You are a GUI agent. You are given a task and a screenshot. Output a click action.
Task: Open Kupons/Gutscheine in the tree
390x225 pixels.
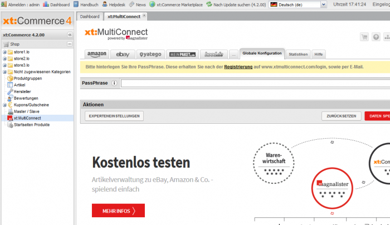(28, 105)
